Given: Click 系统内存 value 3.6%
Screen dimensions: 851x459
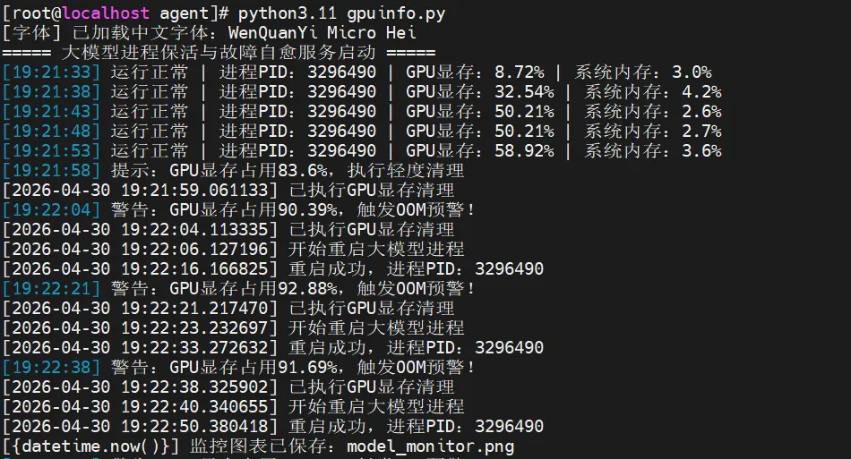Looking at the screenshot, I should point(701,150).
